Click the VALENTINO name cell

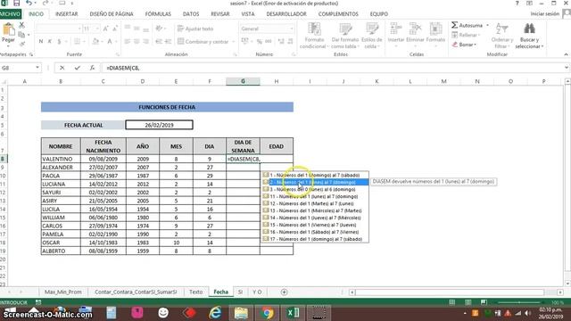[61, 159]
